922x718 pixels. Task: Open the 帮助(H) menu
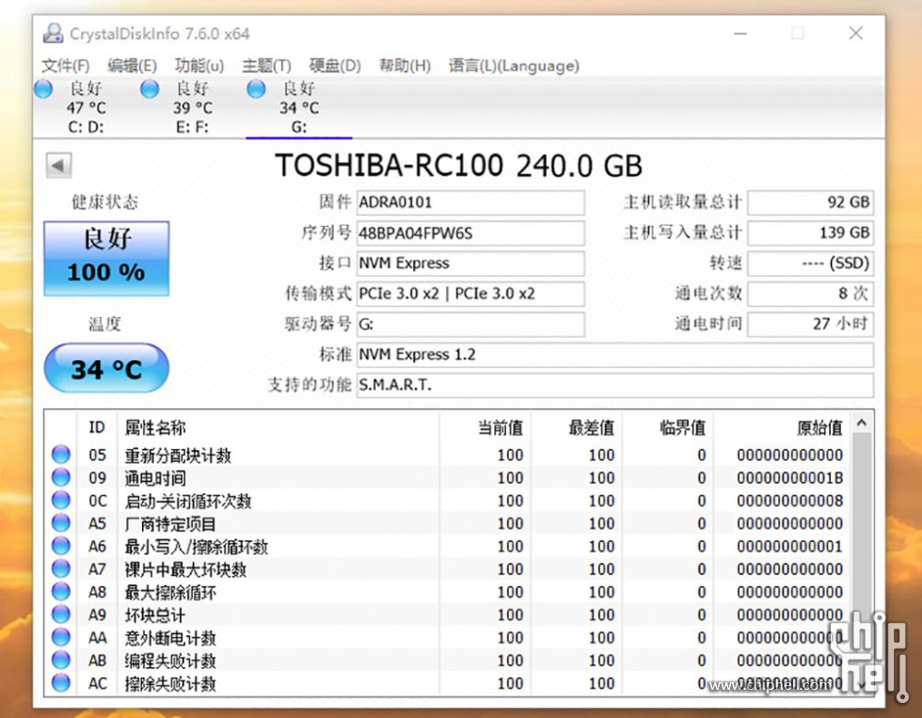tap(405, 65)
